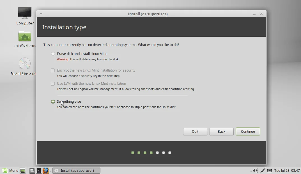Click the clock showing Tue Jul 28
This screenshot has width=301, height=174.
(x=286, y=170)
